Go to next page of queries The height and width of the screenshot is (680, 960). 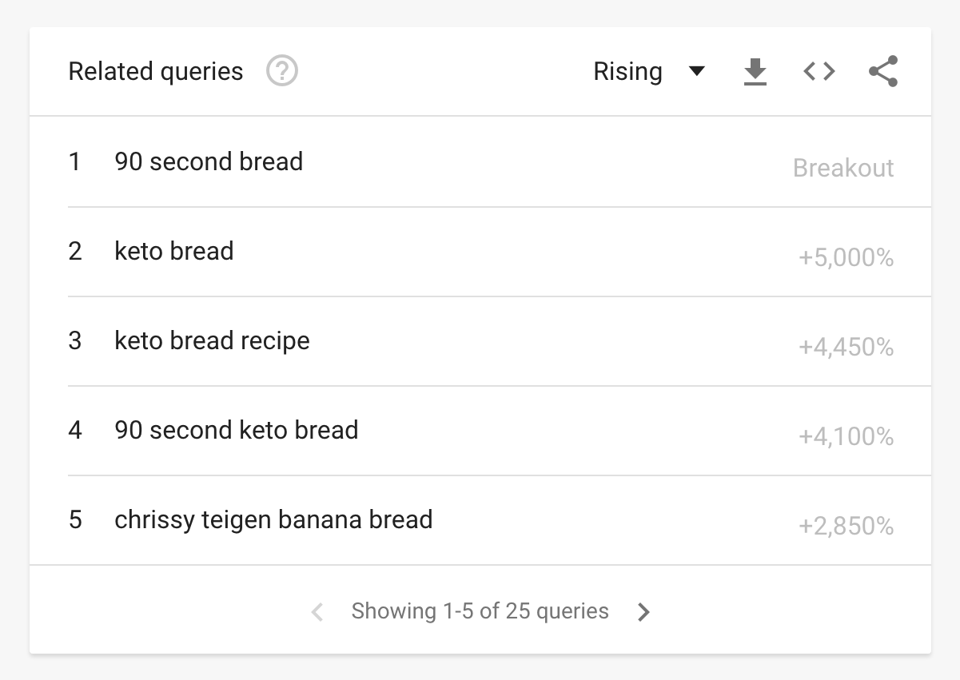[x=643, y=612]
